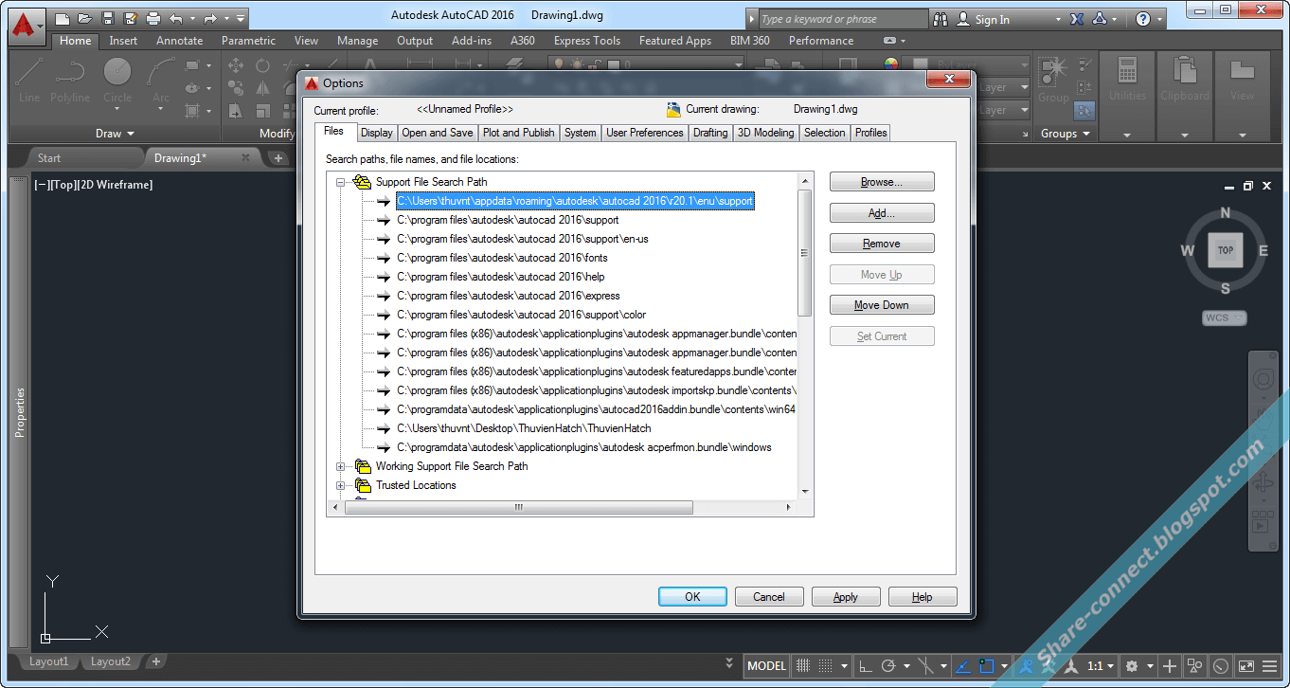
Task: Click the Save As icon in Quick Access toolbar
Action: 131,18
